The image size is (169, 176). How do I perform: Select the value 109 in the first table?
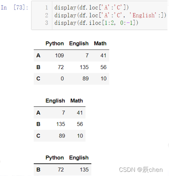click(x=59, y=55)
